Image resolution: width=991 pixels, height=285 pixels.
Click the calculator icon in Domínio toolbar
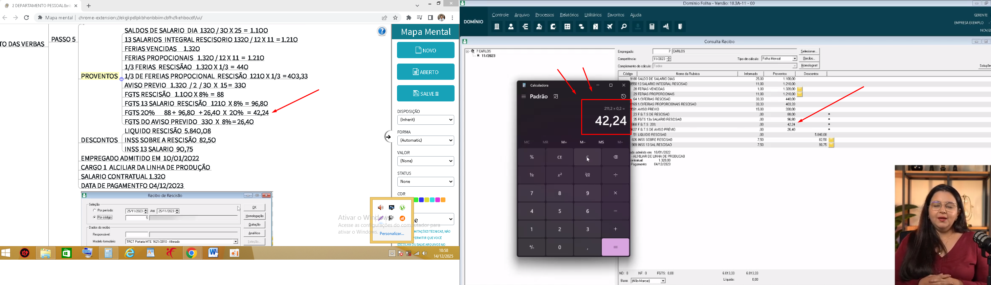pos(652,26)
